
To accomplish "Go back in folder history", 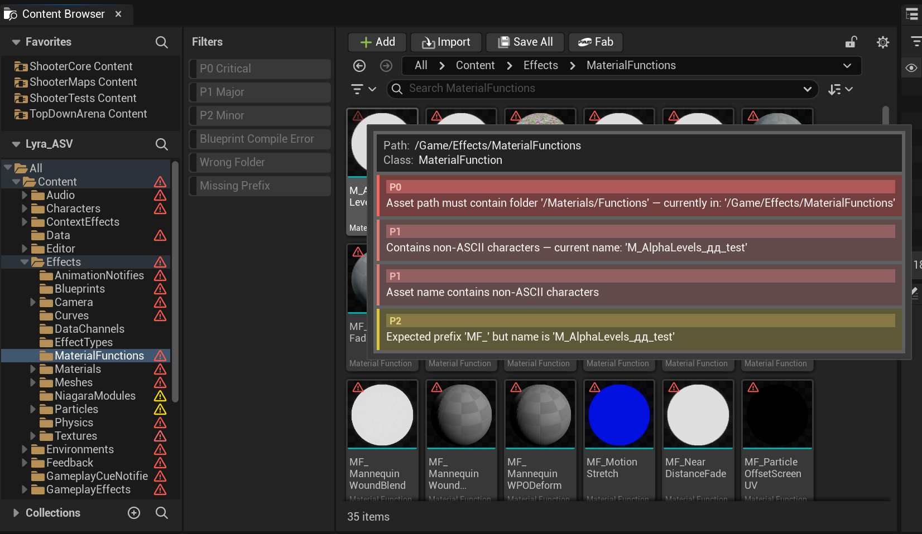I will (x=359, y=66).
